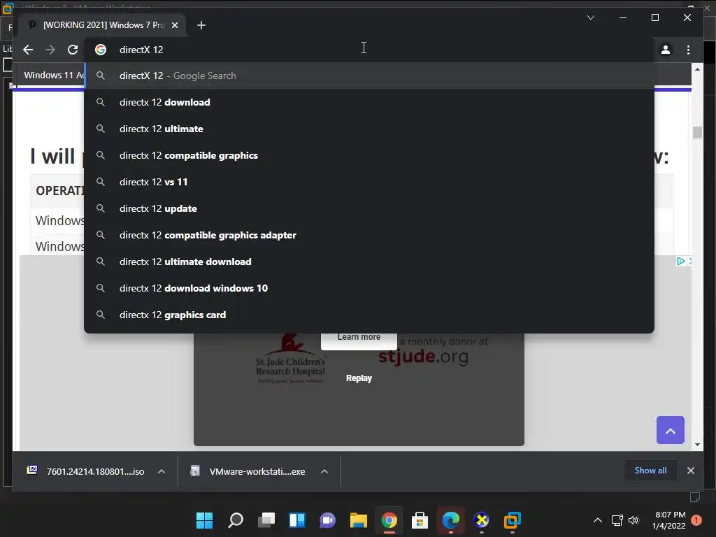Click the scrollbar down arrow
The image size is (716, 537).
click(697, 445)
